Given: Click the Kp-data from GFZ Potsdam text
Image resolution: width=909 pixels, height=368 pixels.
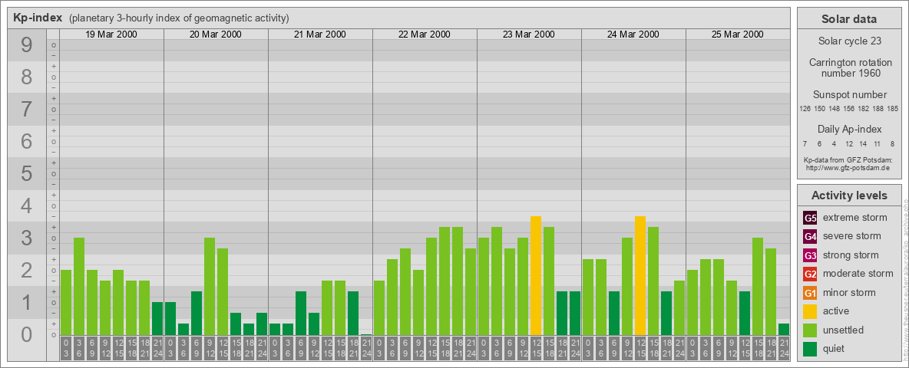Looking at the screenshot, I should pos(848,159).
